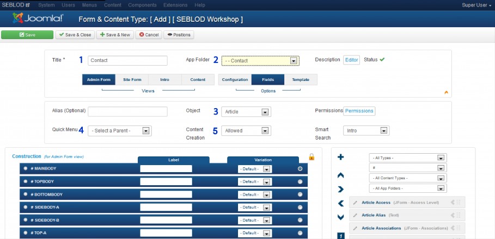Open SIDEBODY-B variation Default dropdown
Screen dimensions: 495x239
[x=255, y=221]
